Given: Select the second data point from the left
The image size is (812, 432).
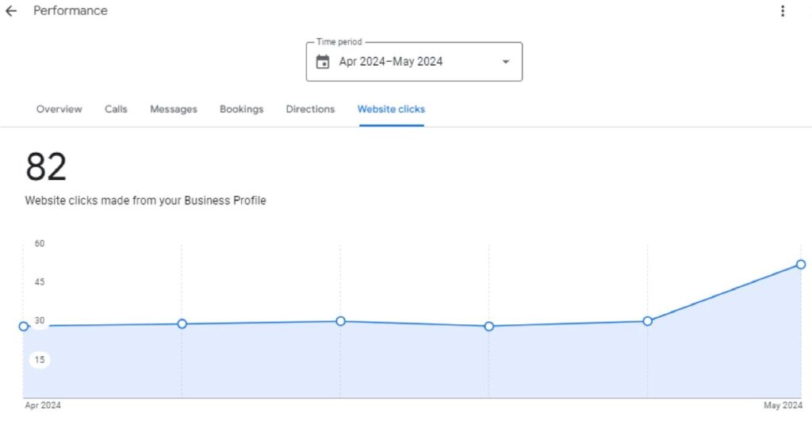Looking at the screenshot, I should (182, 323).
